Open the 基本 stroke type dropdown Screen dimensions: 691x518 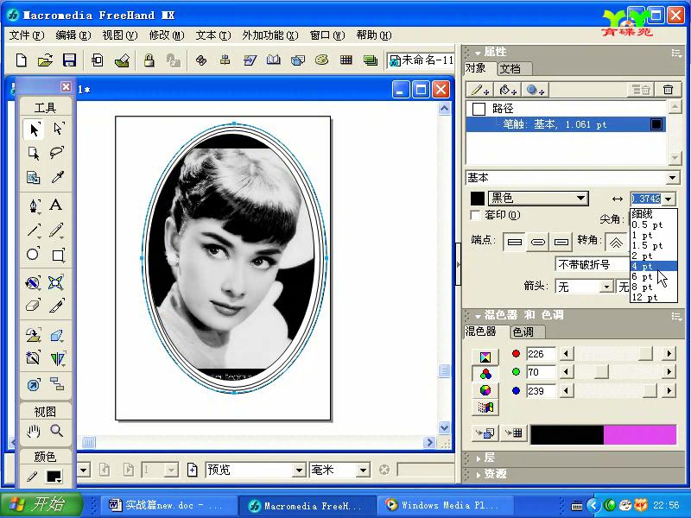coord(672,178)
